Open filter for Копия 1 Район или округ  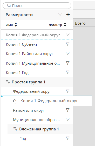[68, 54]
